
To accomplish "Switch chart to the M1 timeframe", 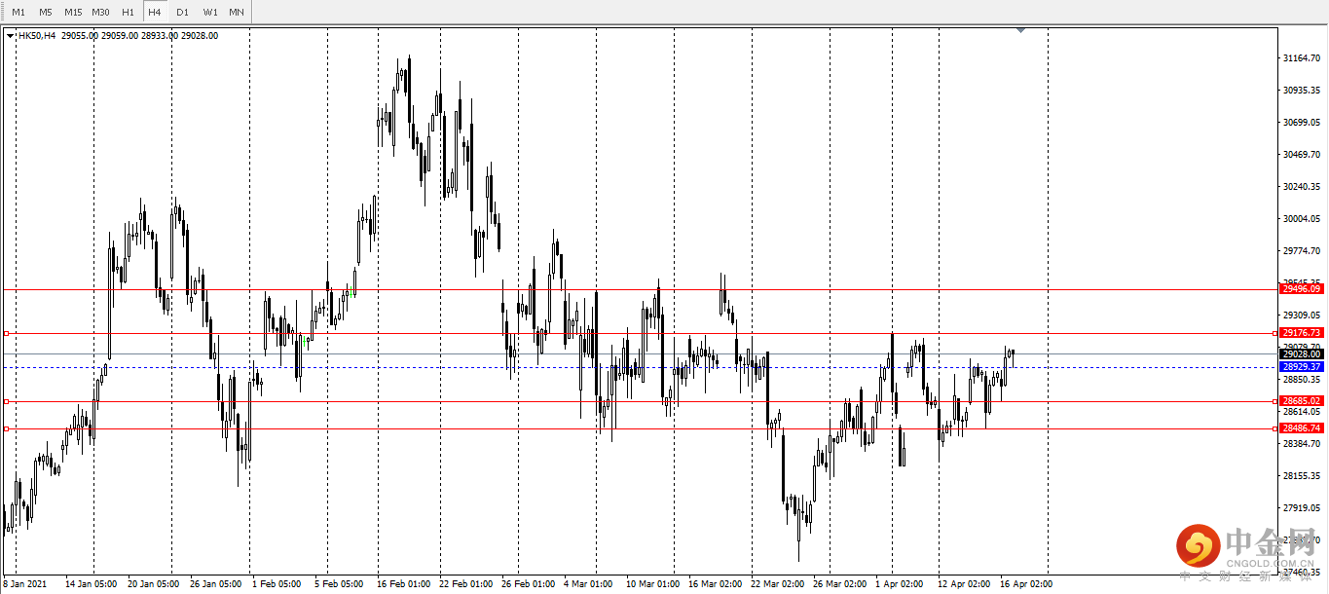I will [18, 12].
